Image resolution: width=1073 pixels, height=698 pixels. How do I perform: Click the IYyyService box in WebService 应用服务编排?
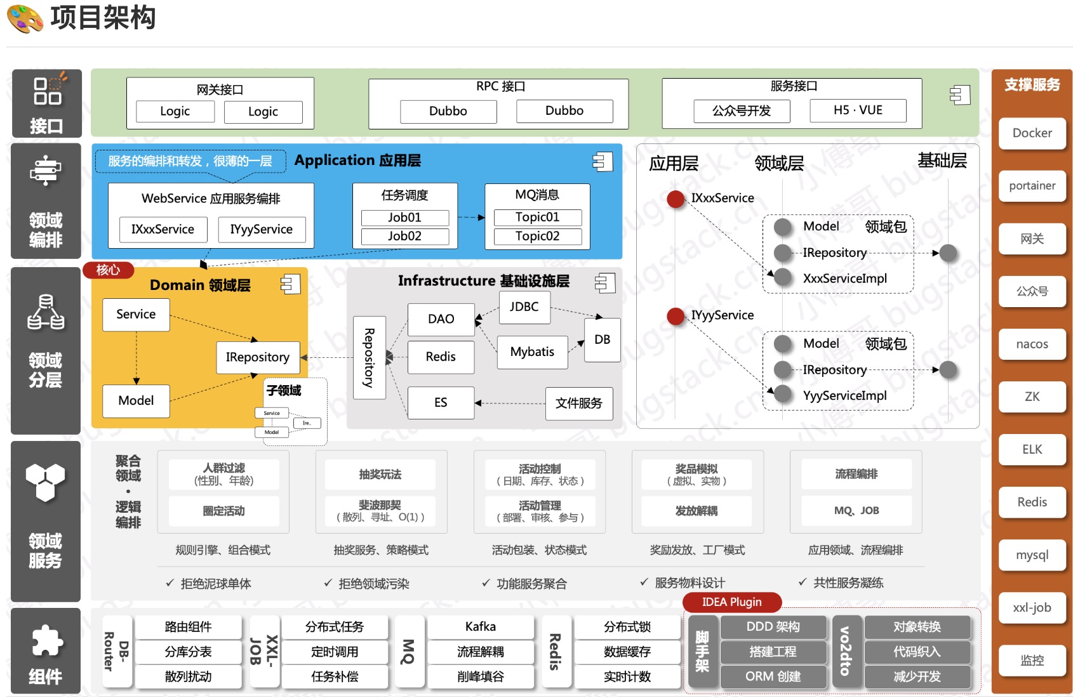point(262,229)
